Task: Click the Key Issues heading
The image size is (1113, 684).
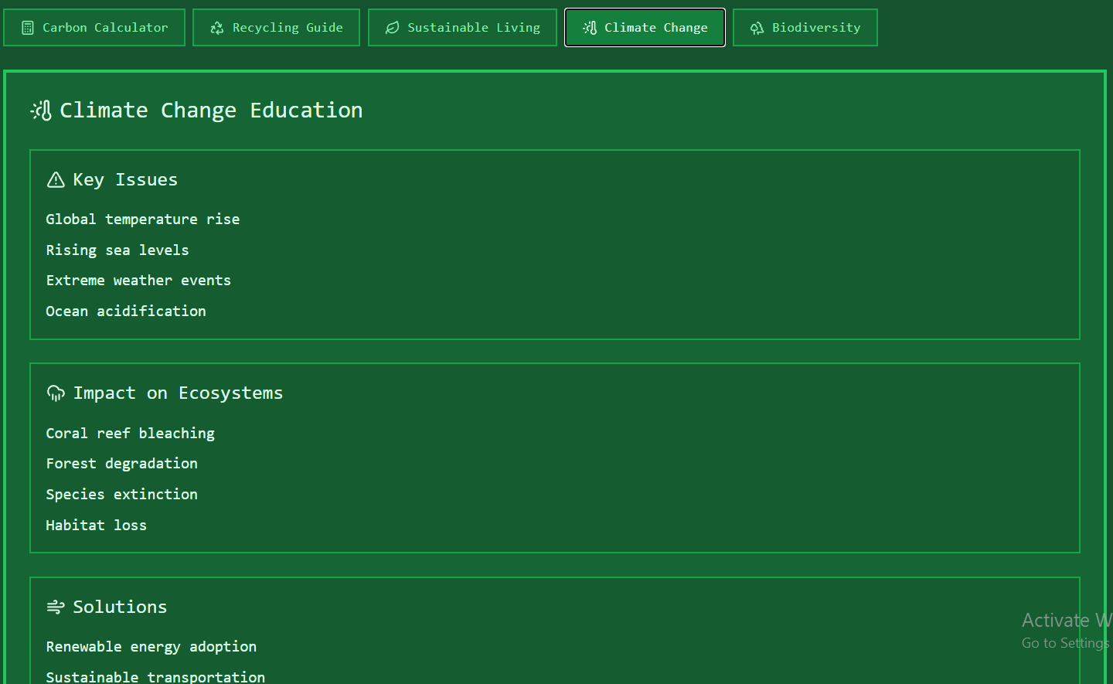Action: (125, 180)
